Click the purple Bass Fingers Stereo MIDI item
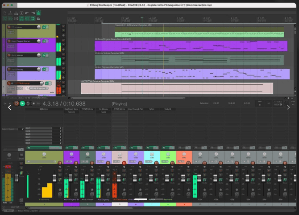The image size is (299, 215). tap(191, 46)
